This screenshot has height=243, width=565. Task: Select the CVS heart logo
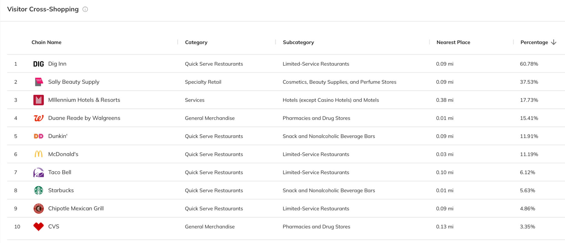pyautogui.click(x=39, y=226)
